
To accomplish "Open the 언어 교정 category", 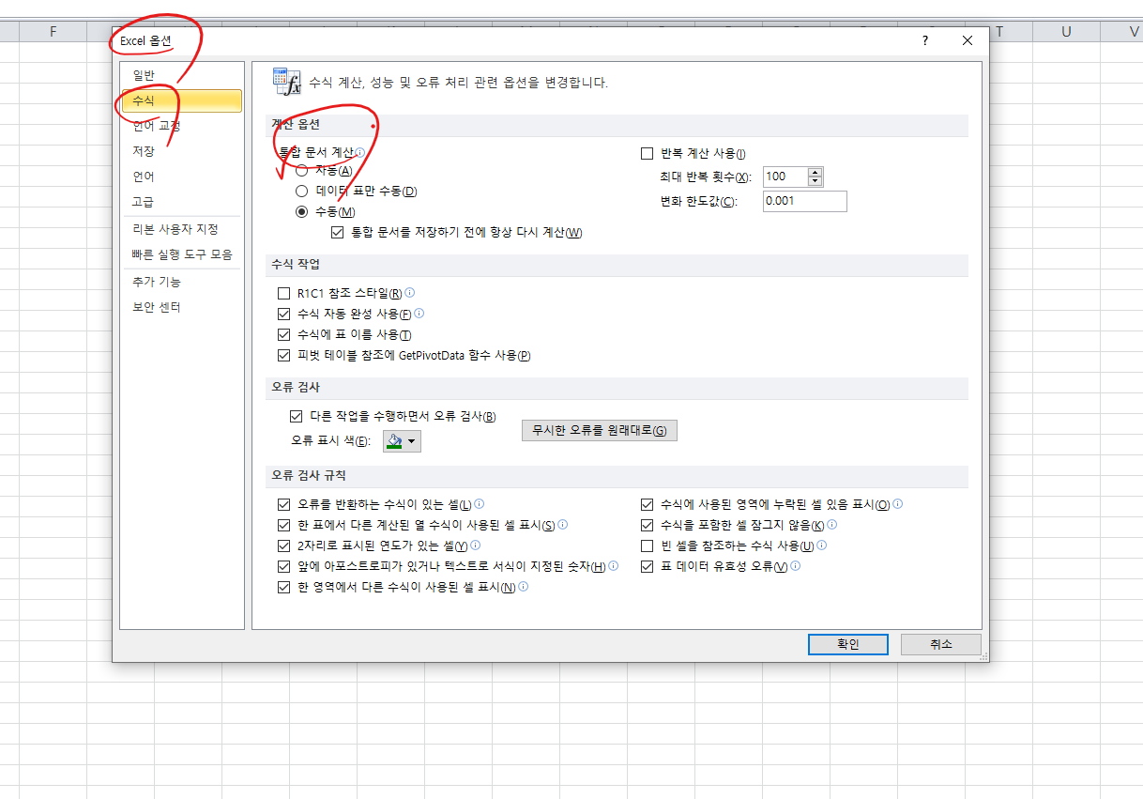I will (181, 126).
